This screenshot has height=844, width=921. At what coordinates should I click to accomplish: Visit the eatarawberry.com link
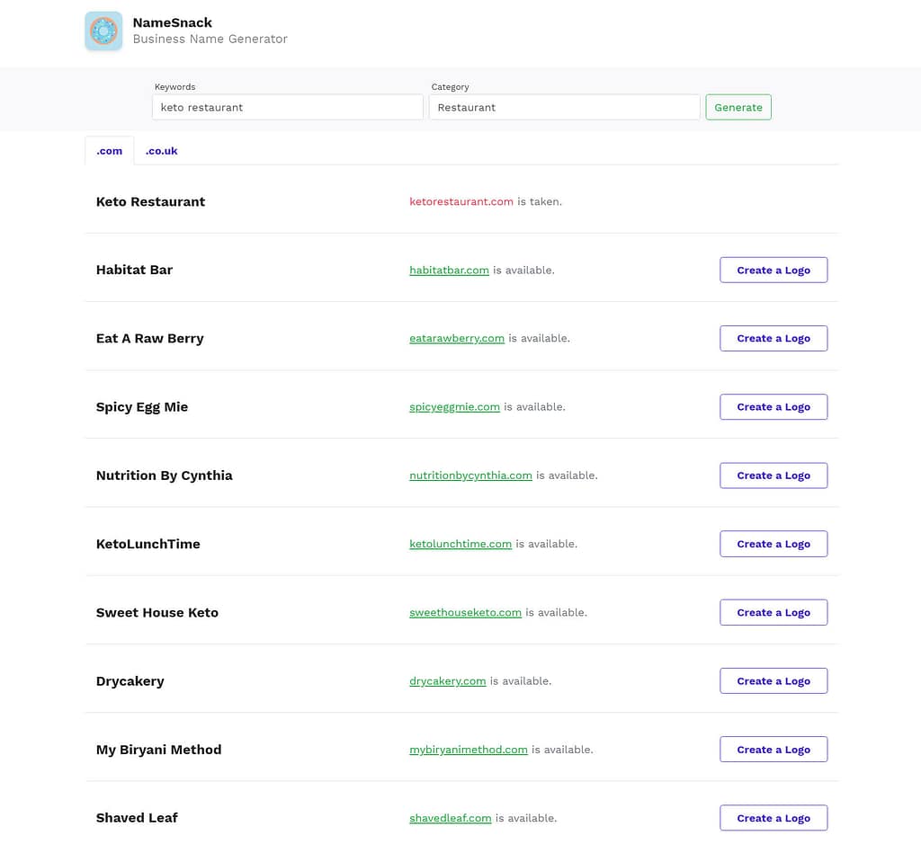457,339
